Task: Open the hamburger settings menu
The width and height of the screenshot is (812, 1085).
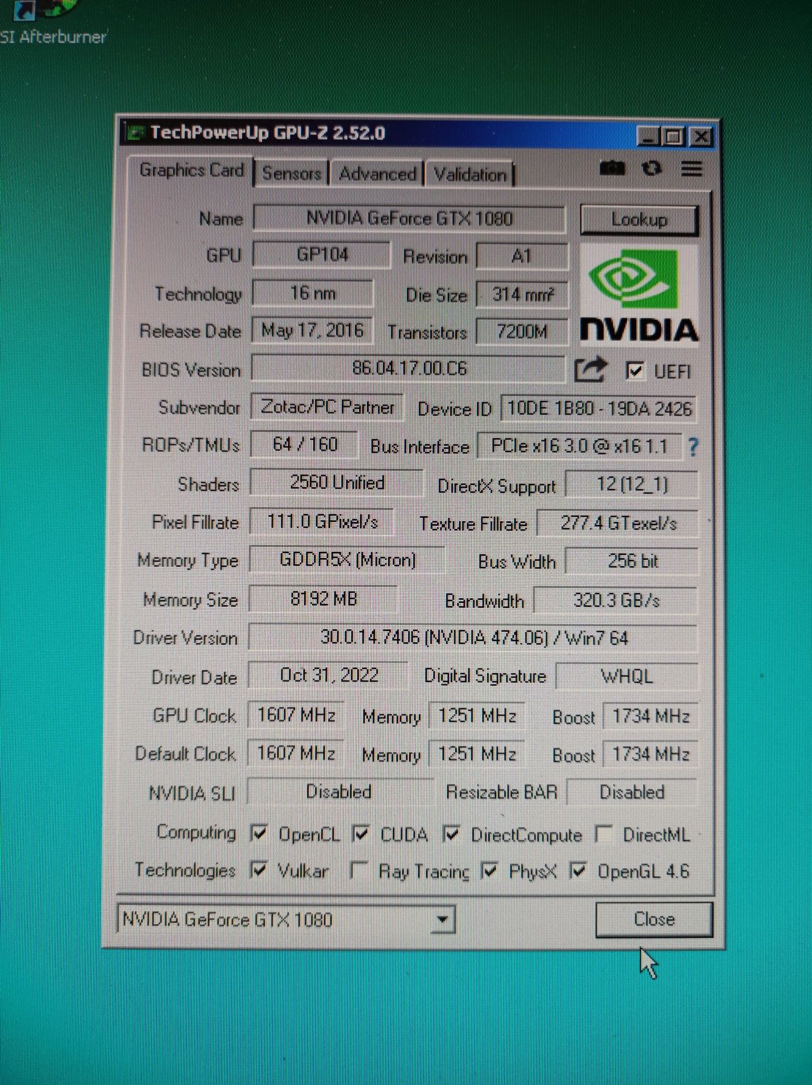Action: point(691,168)
